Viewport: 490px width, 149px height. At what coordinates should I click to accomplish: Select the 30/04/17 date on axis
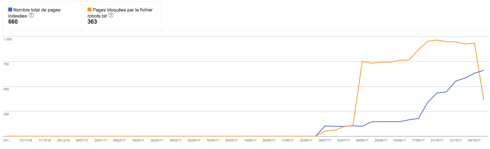231,140
